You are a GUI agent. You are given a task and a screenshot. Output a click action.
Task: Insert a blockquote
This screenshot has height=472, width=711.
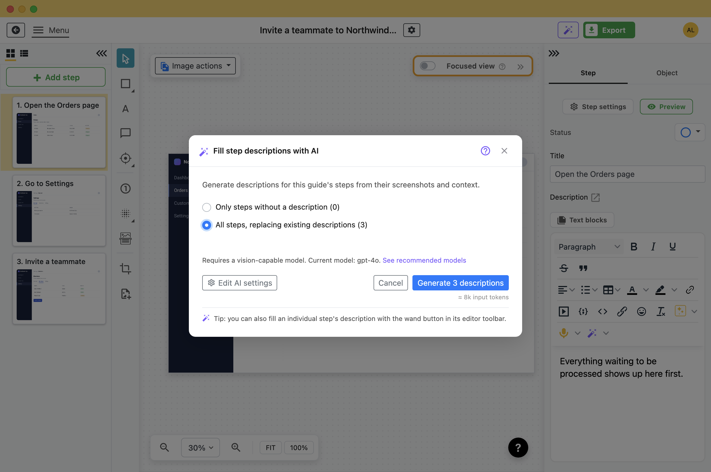pos(583,268)
